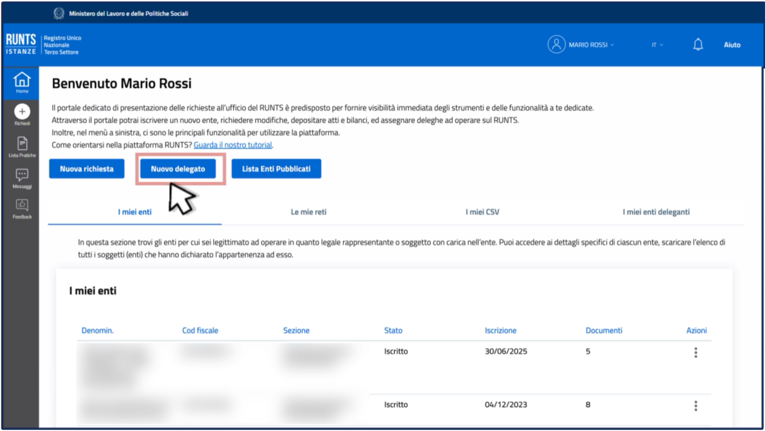Sort table by Iscrizione column header
The width and height of the screenshot is (765, 431).
(500, 331)
